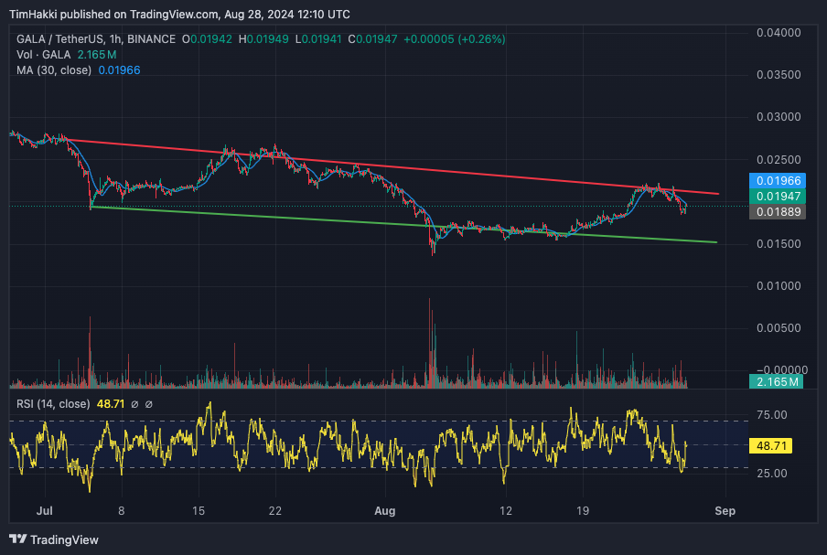Click the green 2.165M volume tag

click(x=775, y=381)
